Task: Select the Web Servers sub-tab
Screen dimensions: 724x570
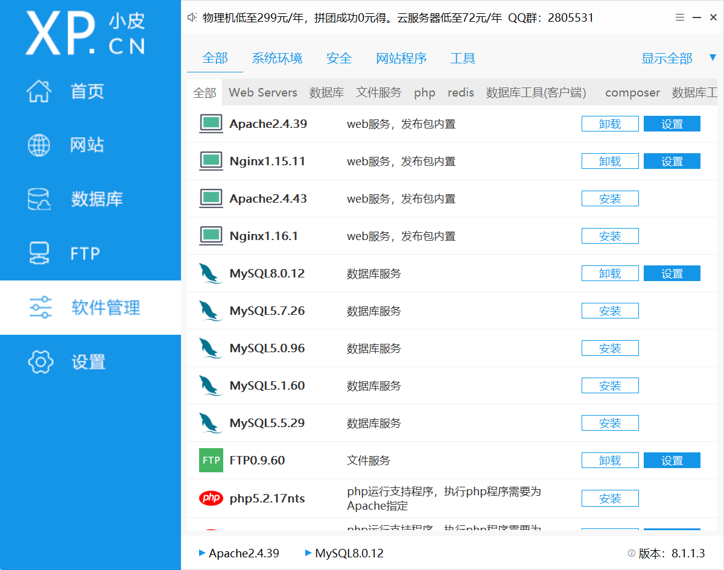Action: (263, 93)
